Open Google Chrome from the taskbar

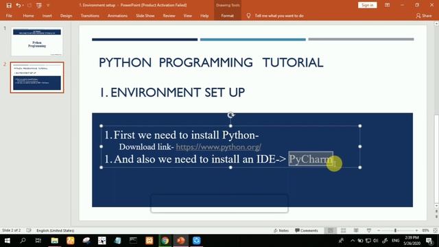point(165,241)
